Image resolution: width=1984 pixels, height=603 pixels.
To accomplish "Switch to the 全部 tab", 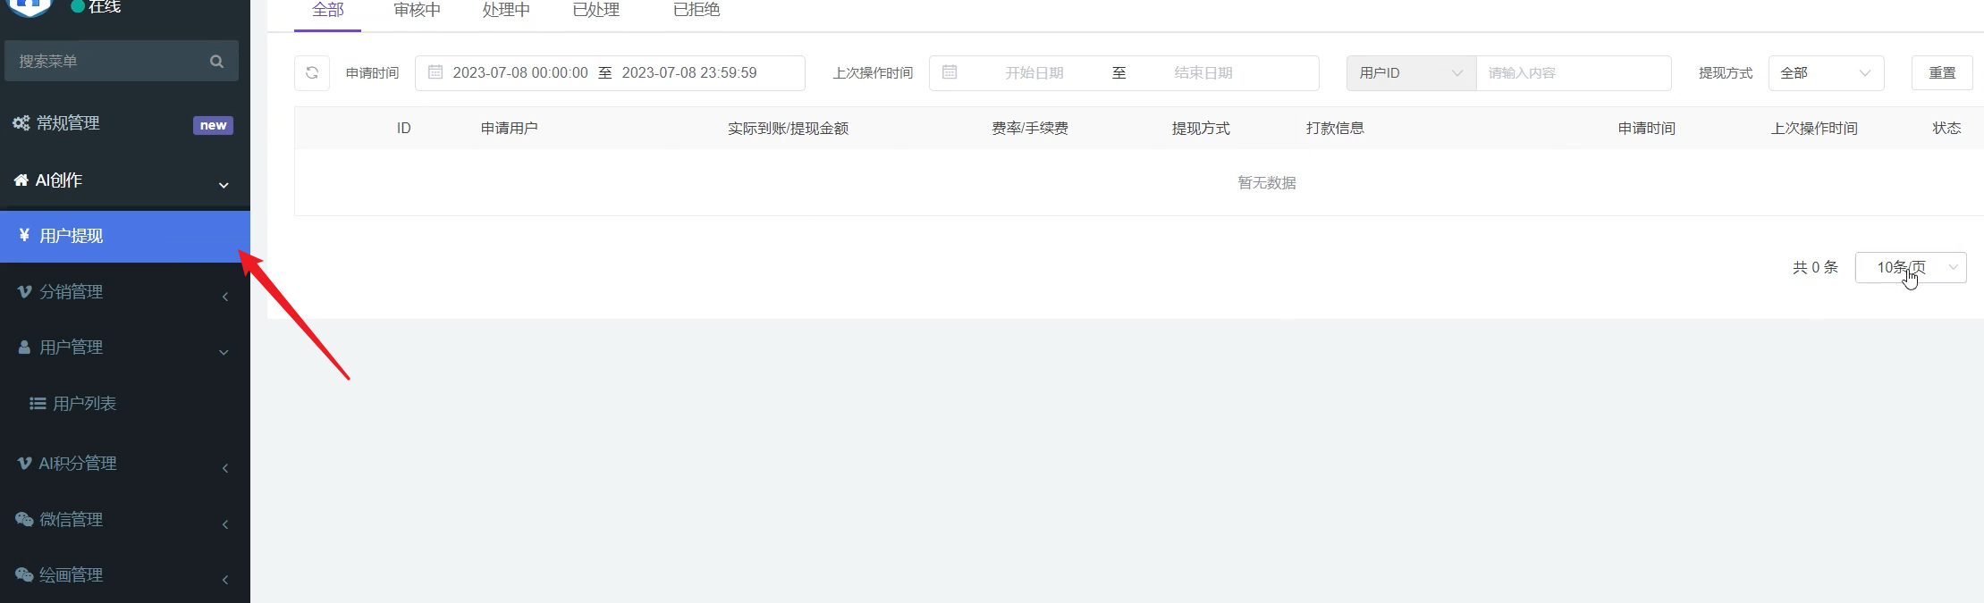I will (328, 11).
